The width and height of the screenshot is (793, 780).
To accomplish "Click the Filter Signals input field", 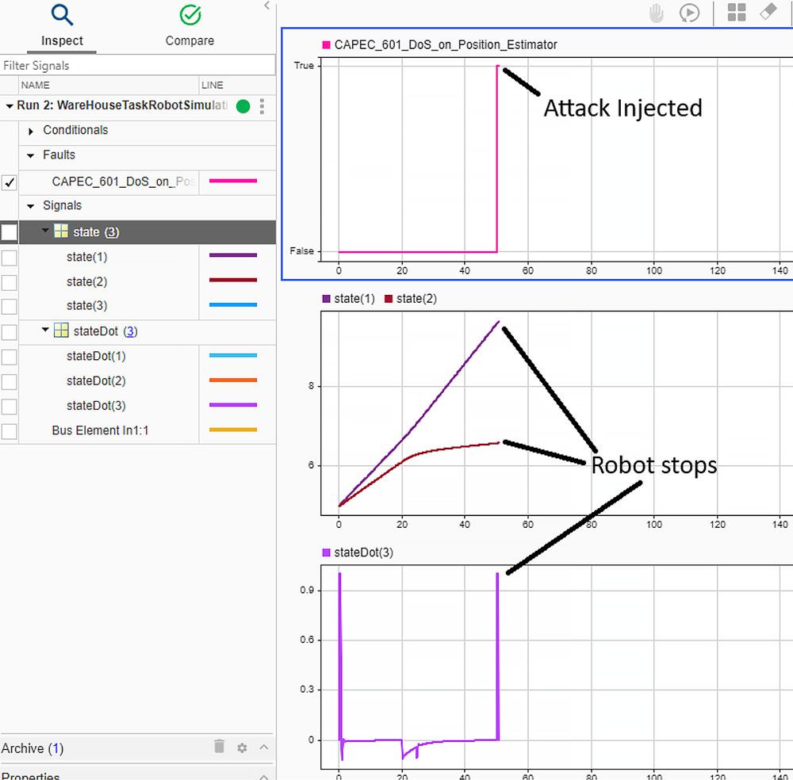I will [137, 66].
